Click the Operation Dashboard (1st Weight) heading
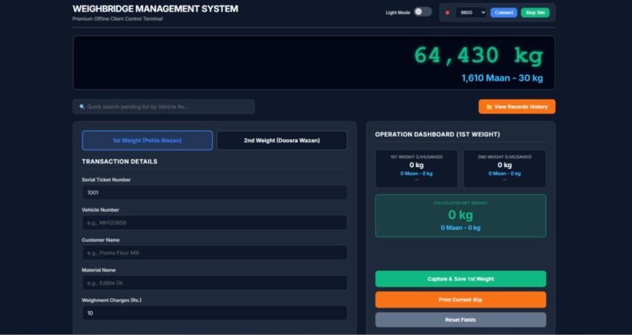This screenshot has height=335, width=632. pos(437,134)
